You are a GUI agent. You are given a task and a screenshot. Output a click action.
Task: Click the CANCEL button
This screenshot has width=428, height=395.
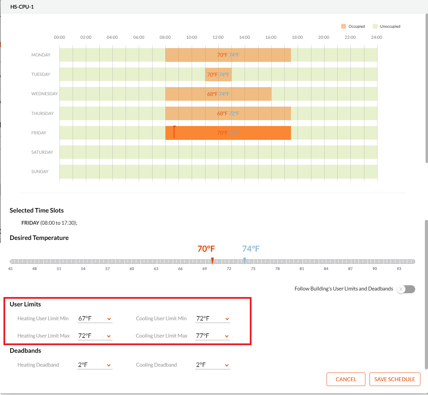pyautogui.click(x=346, y=379)
